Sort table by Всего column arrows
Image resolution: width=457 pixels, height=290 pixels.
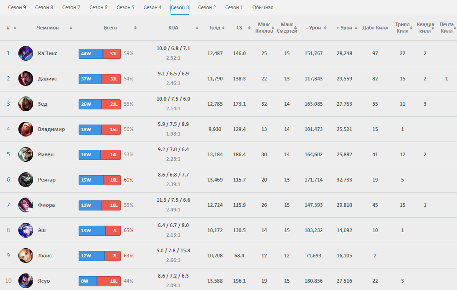click(x=135, y=28)
